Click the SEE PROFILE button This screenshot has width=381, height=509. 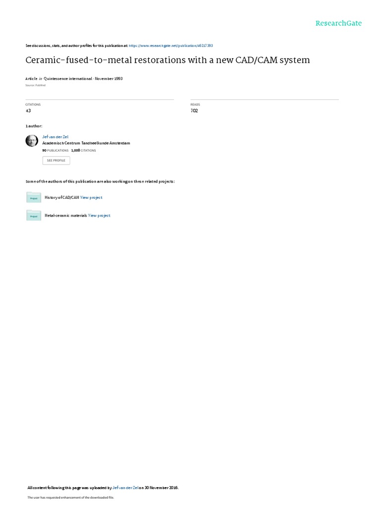pyautogui.click(x=56, y=161)
